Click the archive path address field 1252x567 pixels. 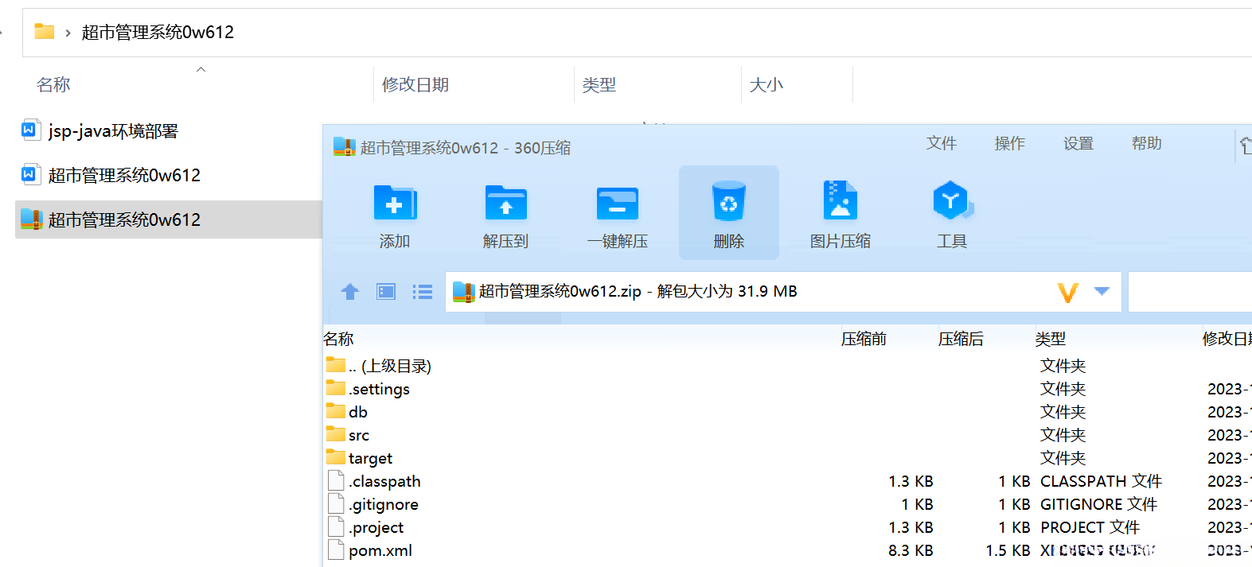click(783, 292)
